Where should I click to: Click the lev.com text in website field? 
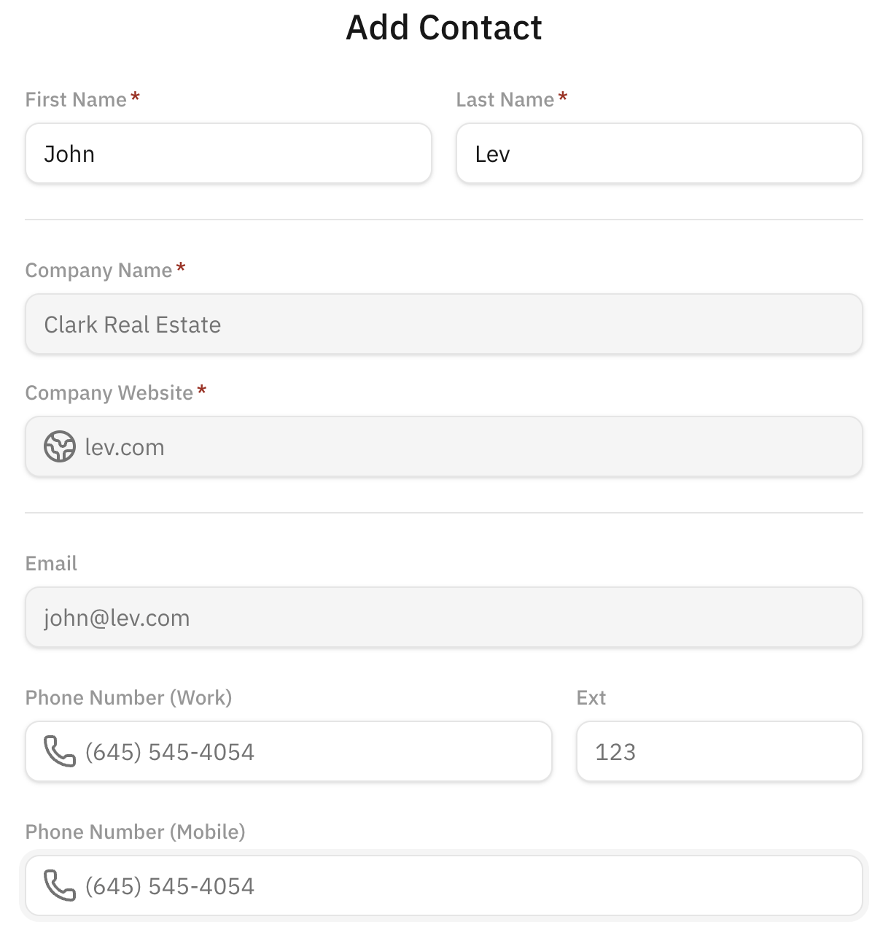tap(125, 447)
